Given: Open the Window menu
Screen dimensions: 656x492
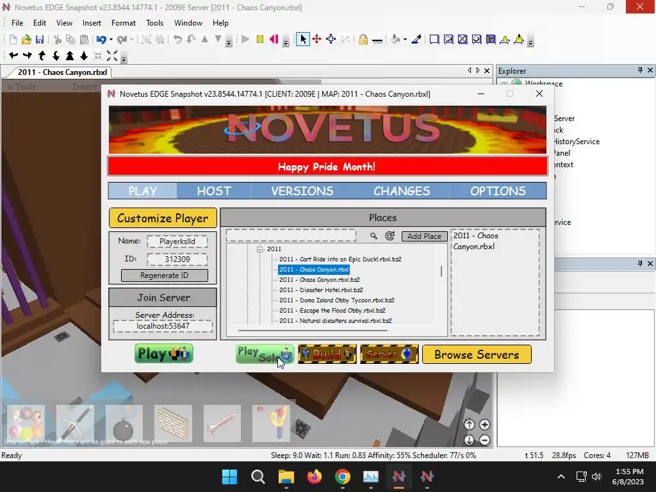Looking at the screenshot, I should pyautogui.click(x=188, y=23).
